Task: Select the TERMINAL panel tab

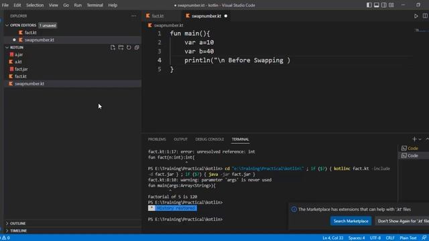Action: [241, 139]
